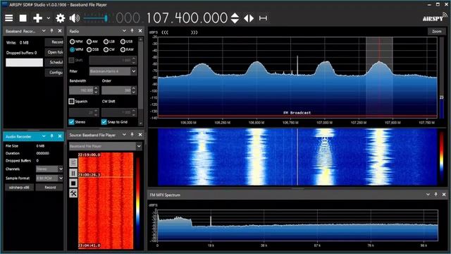Open the Radio panel dropdown menu

124,31
